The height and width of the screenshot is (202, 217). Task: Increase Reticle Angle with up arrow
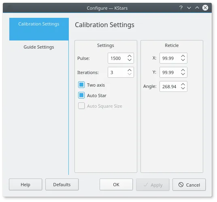tap(183, 84)
